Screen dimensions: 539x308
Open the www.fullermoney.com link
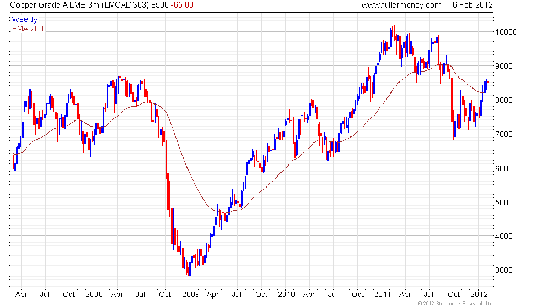[402, 5]
